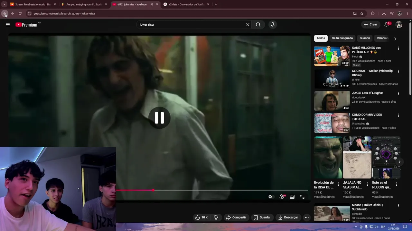412x231 pixels.
Task: Enter fullscreen in video player
Action: coord(302,197)
